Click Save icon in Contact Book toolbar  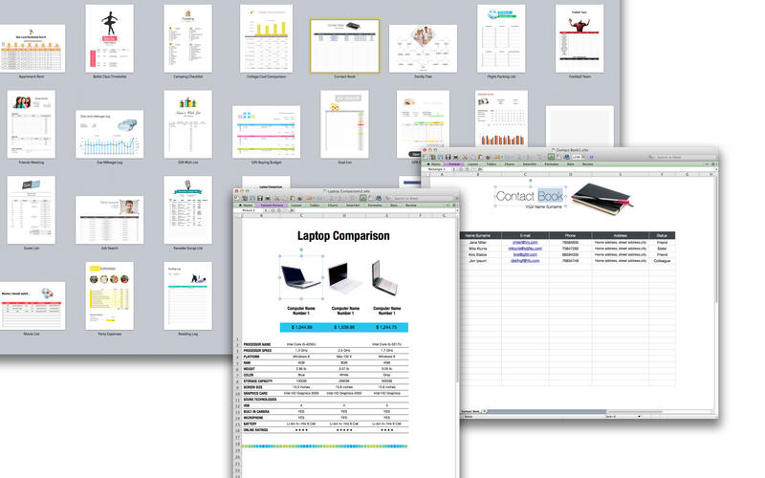(448, 157)
